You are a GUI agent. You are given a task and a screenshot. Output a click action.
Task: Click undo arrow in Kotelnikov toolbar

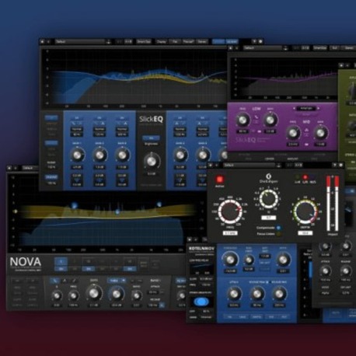190,239
